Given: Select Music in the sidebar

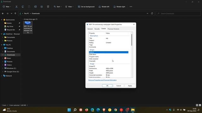Looking at the screenshot, I should click(x=9, y=58).
